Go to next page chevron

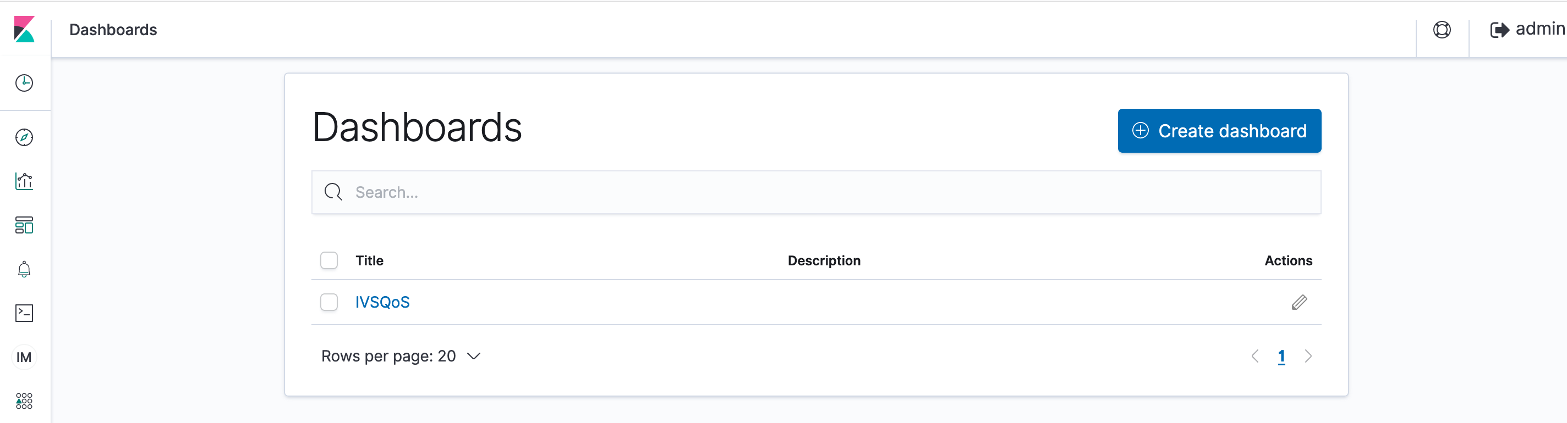click(x=1308, y=356)
